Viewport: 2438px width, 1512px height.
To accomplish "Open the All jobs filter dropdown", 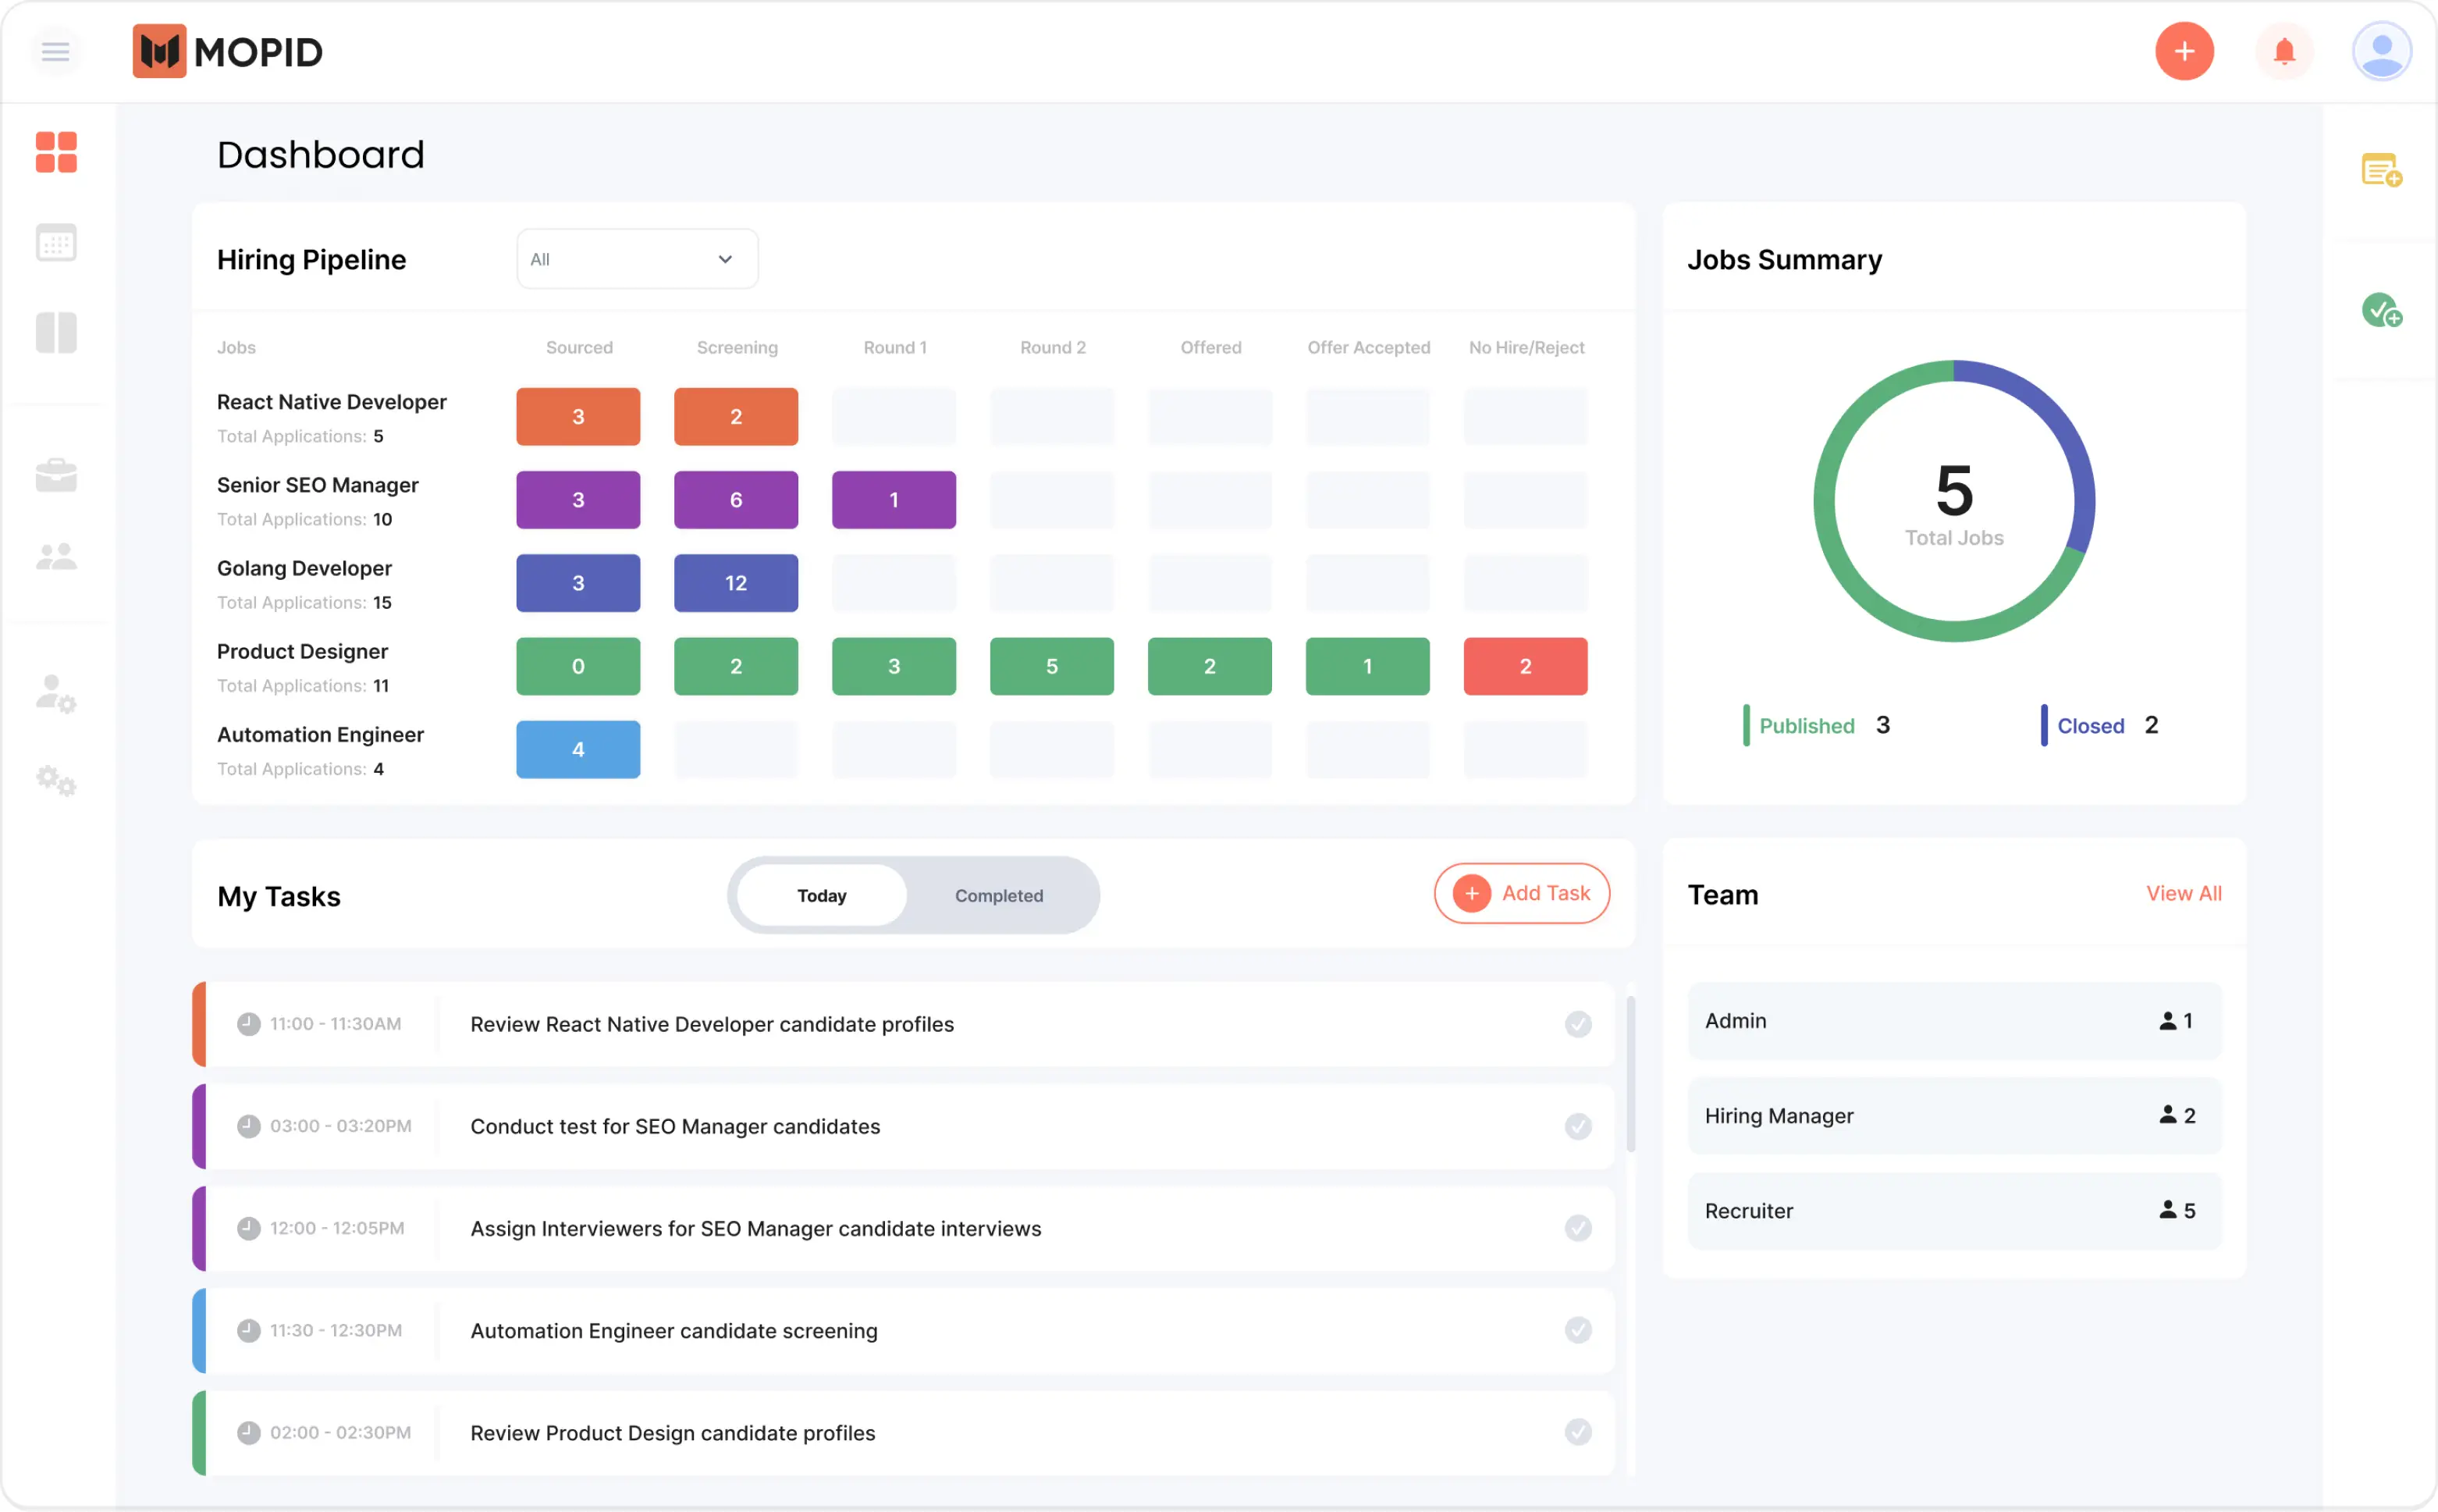I will [x=637, y=258].
